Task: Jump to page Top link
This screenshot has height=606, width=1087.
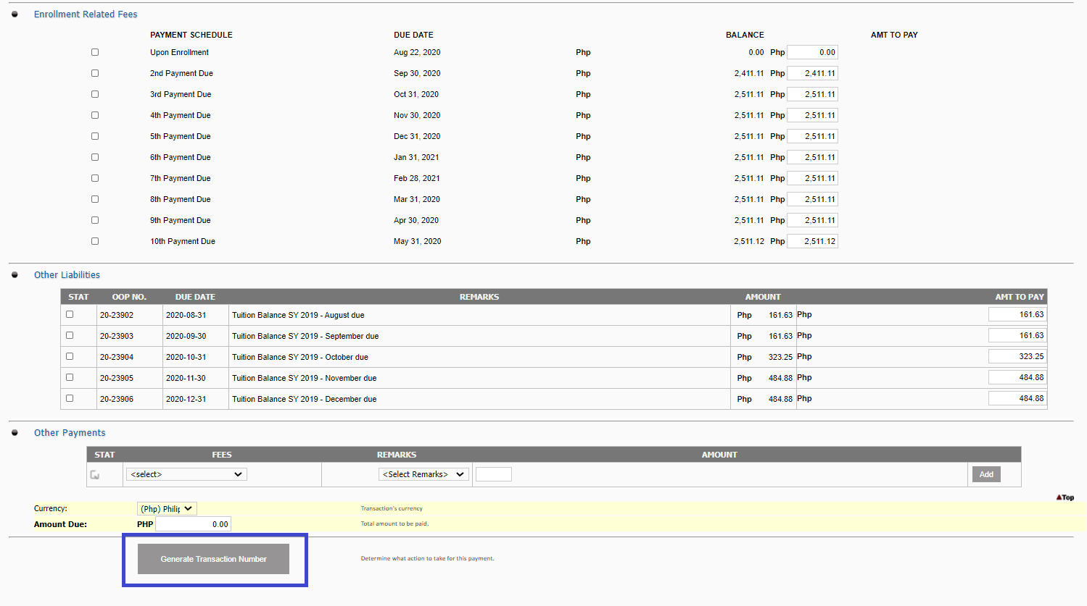Action: pyautogui.click(x=1065, y=497)
